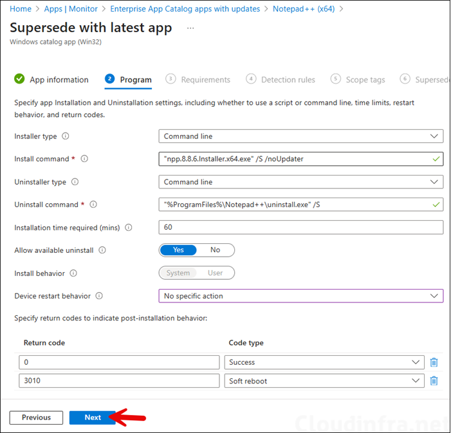Click info icon next to Uninstaller type
Image resolution: width=451 pixels, height=433 pixels.
75,182
